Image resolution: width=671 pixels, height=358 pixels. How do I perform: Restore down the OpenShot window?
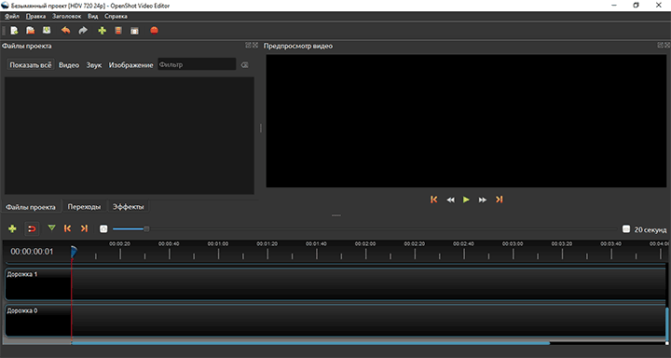[x=636, y=6]
